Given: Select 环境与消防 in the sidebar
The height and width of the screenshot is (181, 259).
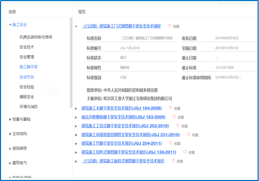Looking at the screenshot, I should (28, 106).
